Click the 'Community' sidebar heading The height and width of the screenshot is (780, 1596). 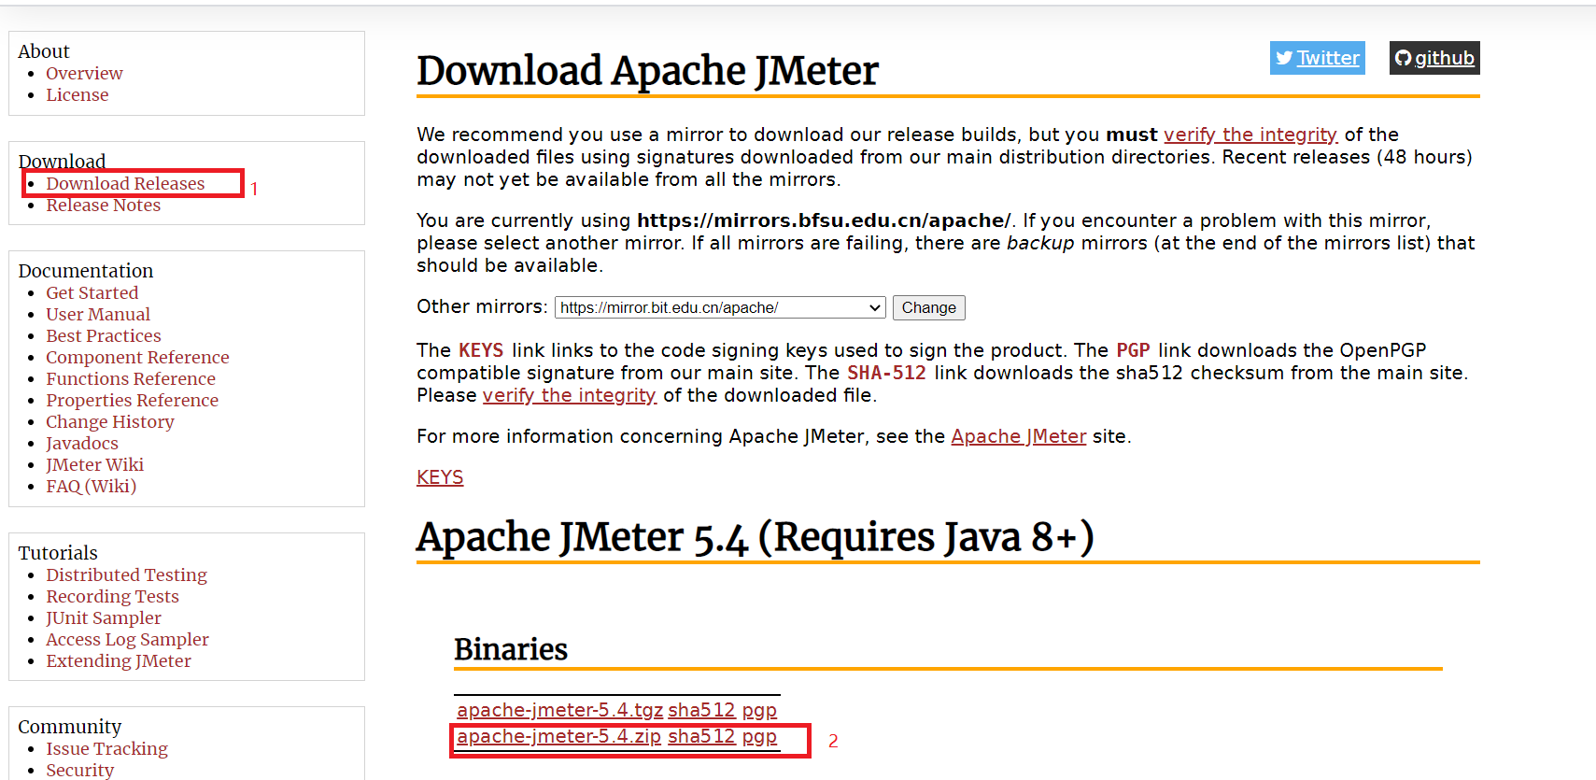click(70, 727)
